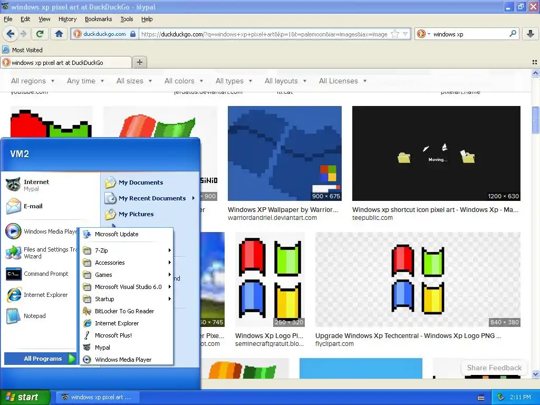Open the All layouts filter dropdown

[285, 81]
